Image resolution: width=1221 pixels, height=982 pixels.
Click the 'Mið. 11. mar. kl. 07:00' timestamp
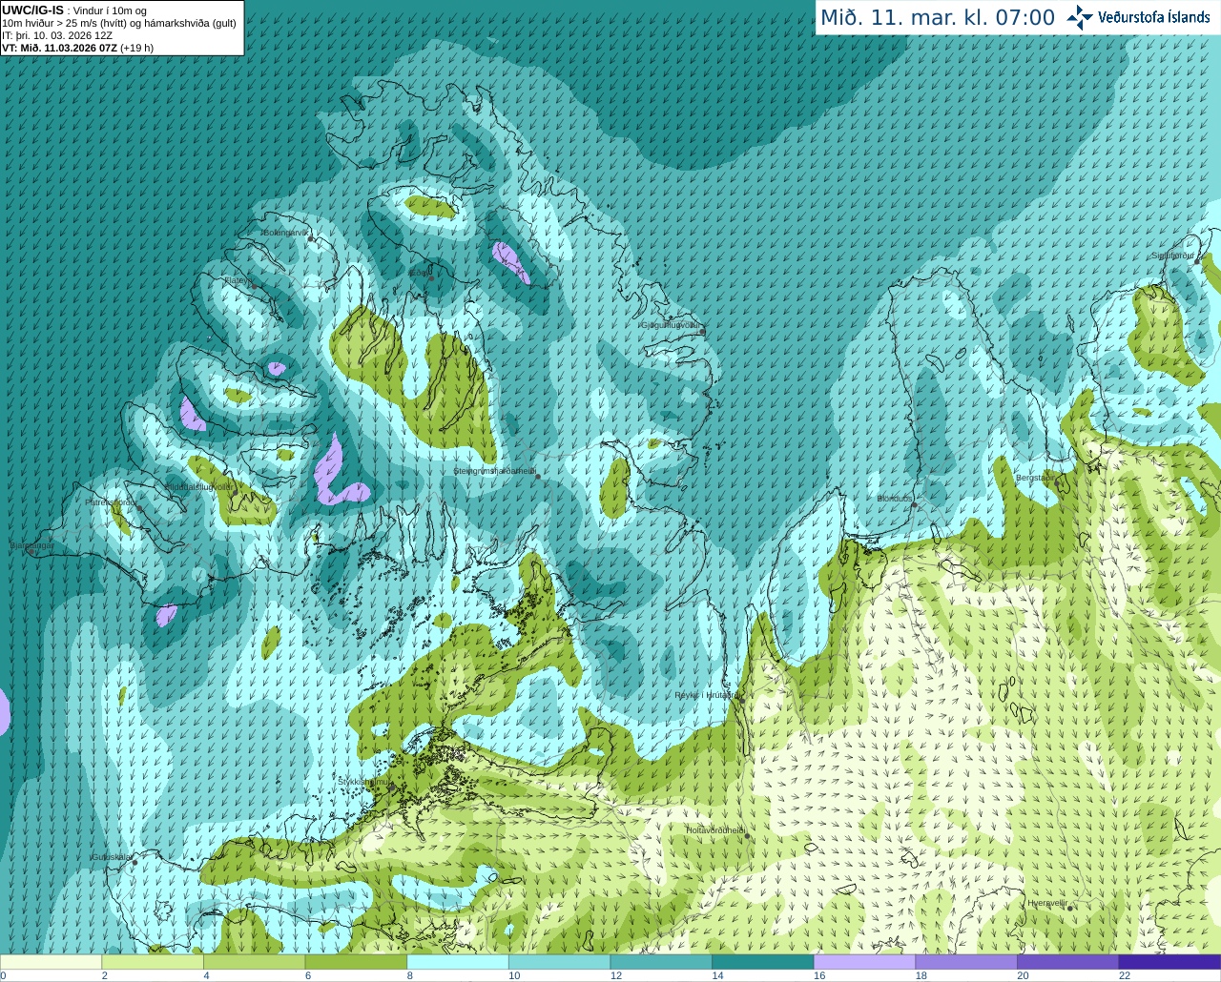click(938, 18)
